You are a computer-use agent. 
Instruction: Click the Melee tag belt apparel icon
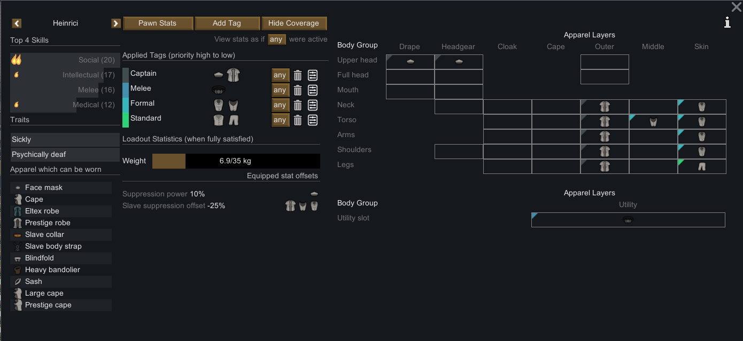[x=218, y=90]
